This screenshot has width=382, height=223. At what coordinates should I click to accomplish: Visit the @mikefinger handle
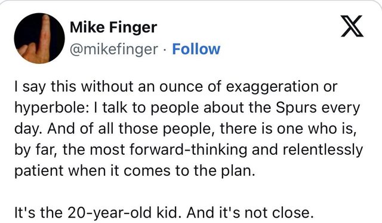tap(114, 49)
